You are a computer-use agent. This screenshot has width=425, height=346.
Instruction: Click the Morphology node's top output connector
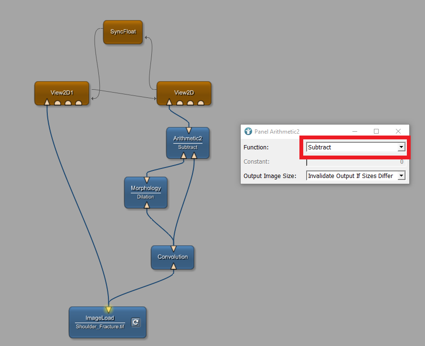coord(147,180)
